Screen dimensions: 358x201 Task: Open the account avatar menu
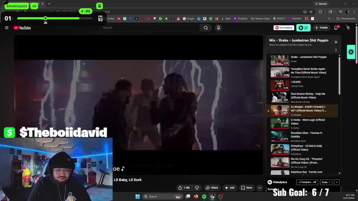click(347, 28)
